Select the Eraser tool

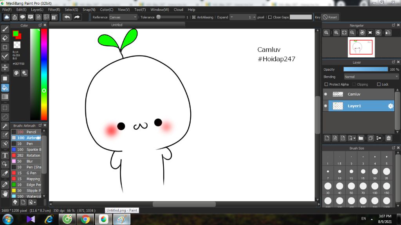click(5, 38)
